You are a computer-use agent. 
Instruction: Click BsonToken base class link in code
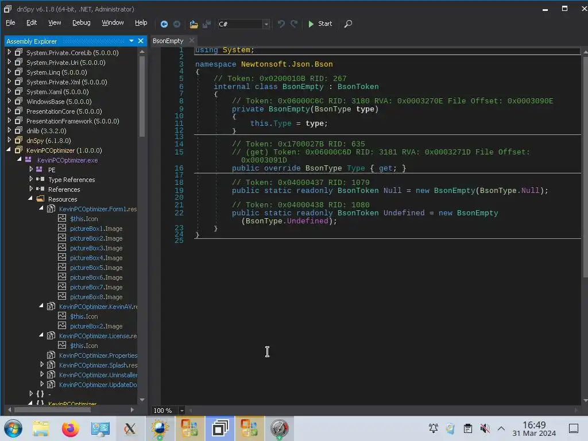pyautogui.click(x=358, y=87)
